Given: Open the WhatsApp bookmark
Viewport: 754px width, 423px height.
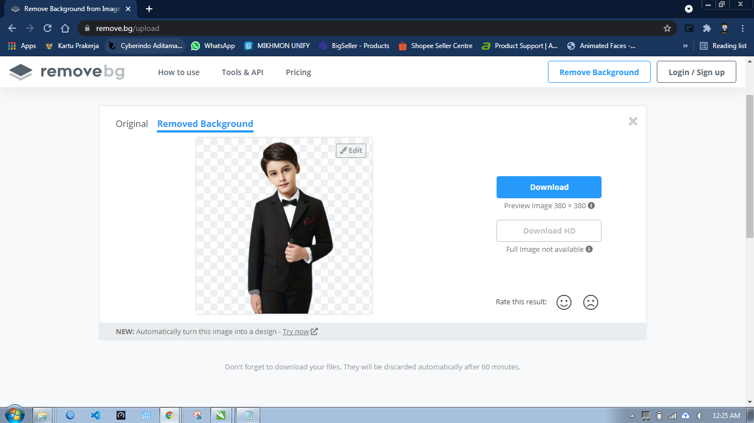Looking at the screenshot, I should click(x=213, y=46).
